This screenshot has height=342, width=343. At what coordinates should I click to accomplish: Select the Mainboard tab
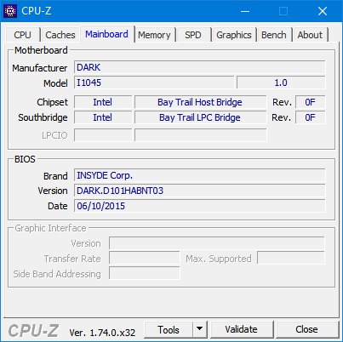[x=106, y=34]
